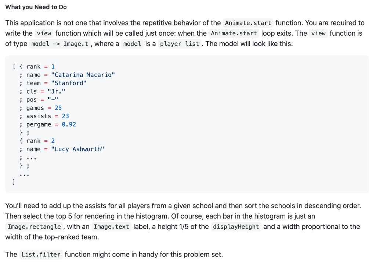376x265 pixels.
Task: Click the "Stanford" team string
Action: (69, 83)
